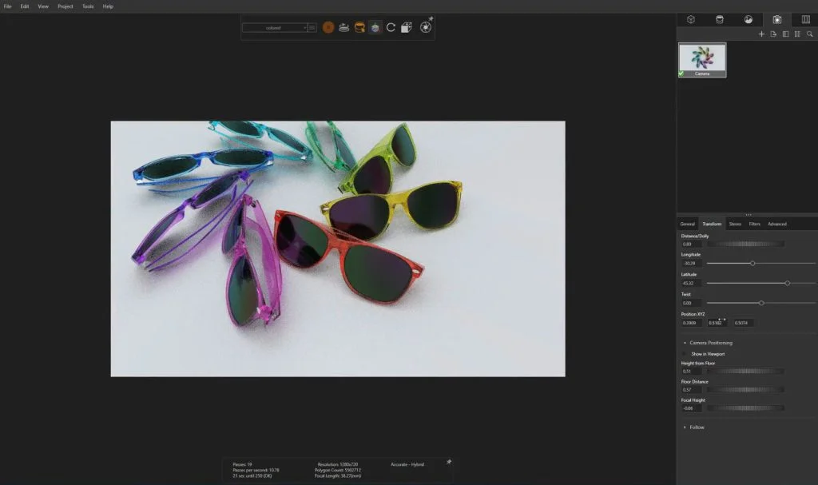Open the pie-chart environment tab icon
Image resolution: width=818 pixels, height=485 pixels.
pyautogui.click(x=748, y=19)
